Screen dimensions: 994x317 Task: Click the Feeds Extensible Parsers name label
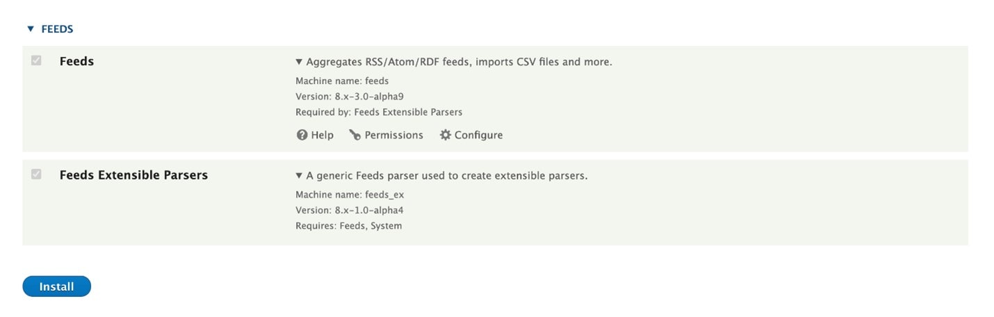coord(133,175)
